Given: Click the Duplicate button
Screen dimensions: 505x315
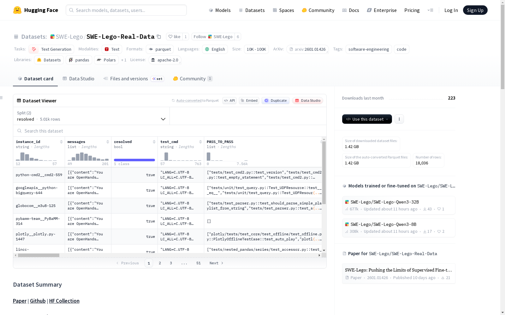Looking at the screenshot, I should tap(276, 100).
